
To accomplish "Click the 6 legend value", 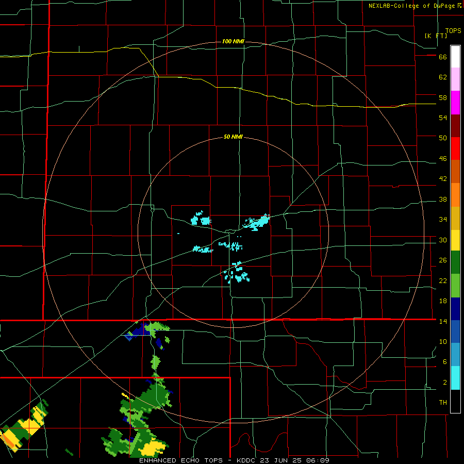I will 445,362.
